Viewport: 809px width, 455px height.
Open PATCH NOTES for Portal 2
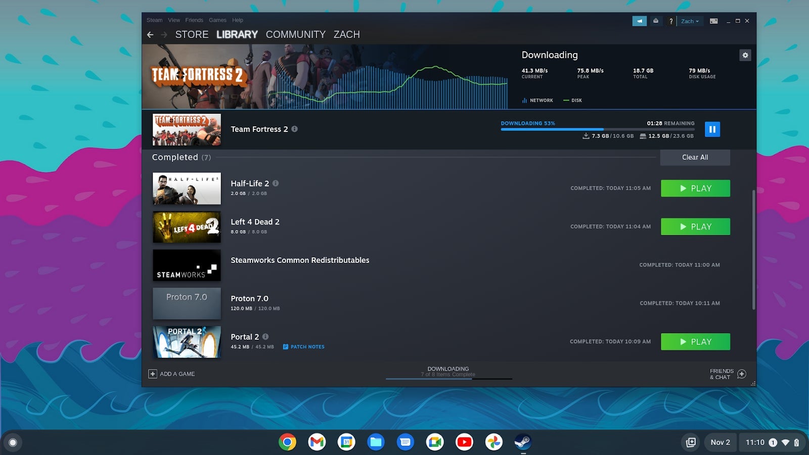tap(303, 346)
